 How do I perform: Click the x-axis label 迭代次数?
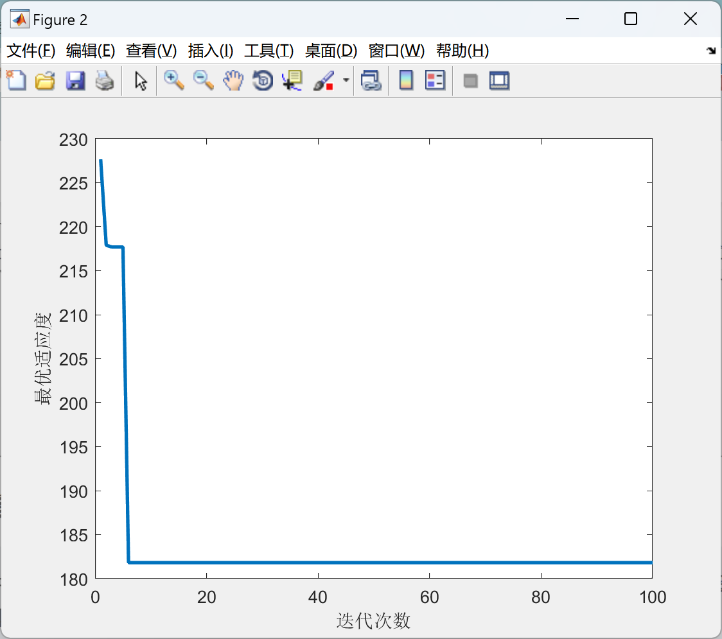(x=373, y=621)
